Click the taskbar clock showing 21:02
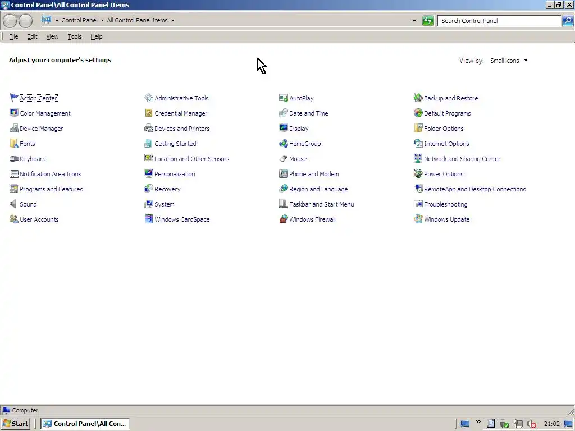The width and height of the screenshot is (575, 431). 551,424
